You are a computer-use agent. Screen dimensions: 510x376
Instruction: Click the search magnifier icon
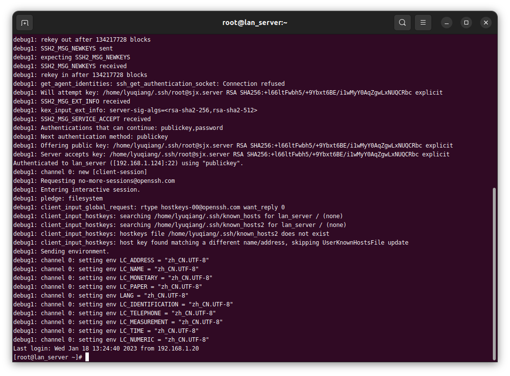[x=402, y=23]
